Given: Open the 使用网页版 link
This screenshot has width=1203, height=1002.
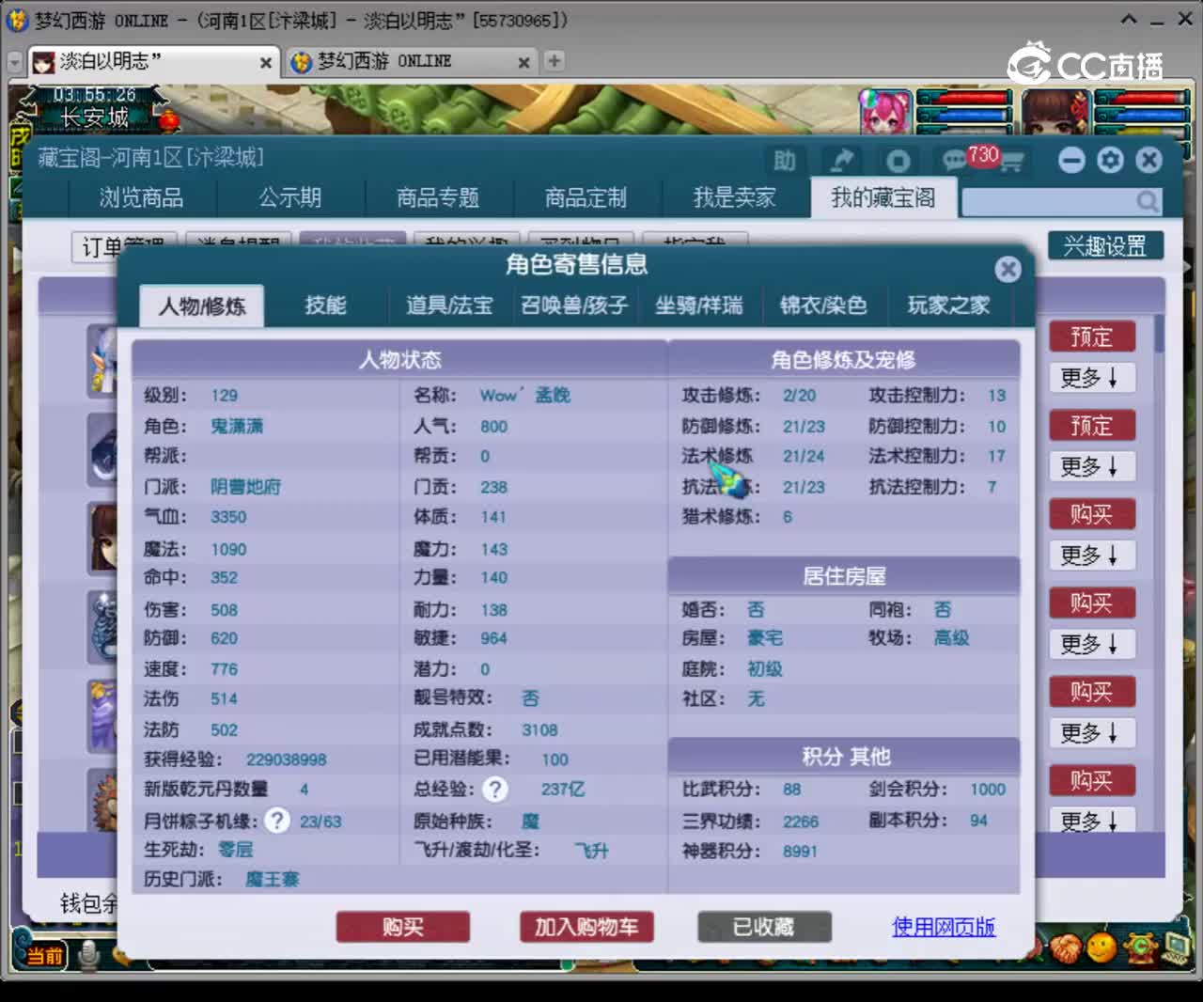Looking at the screenshot, I should click(944, 927).
